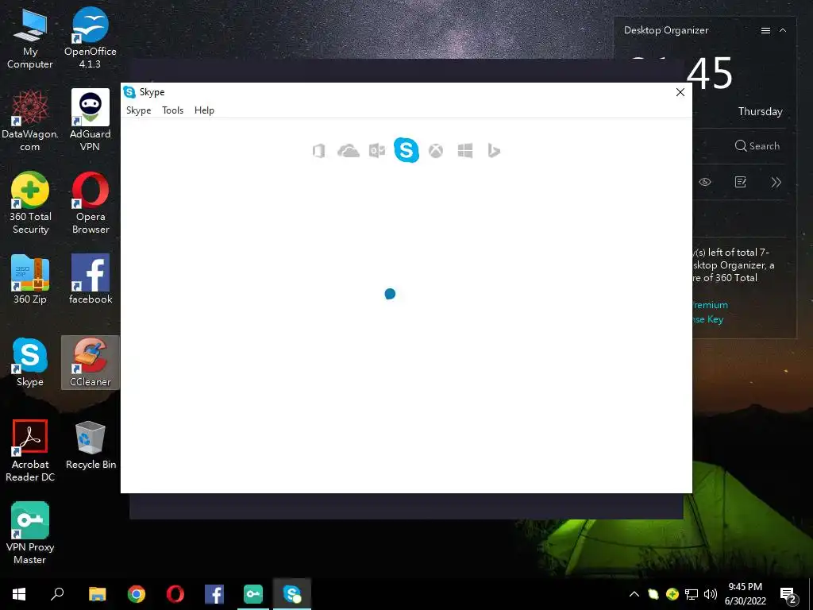The width and height of the screenshot is (813, 610).
Task: Click the OneDrive cloud icon in Skype header
Action: 349,151
